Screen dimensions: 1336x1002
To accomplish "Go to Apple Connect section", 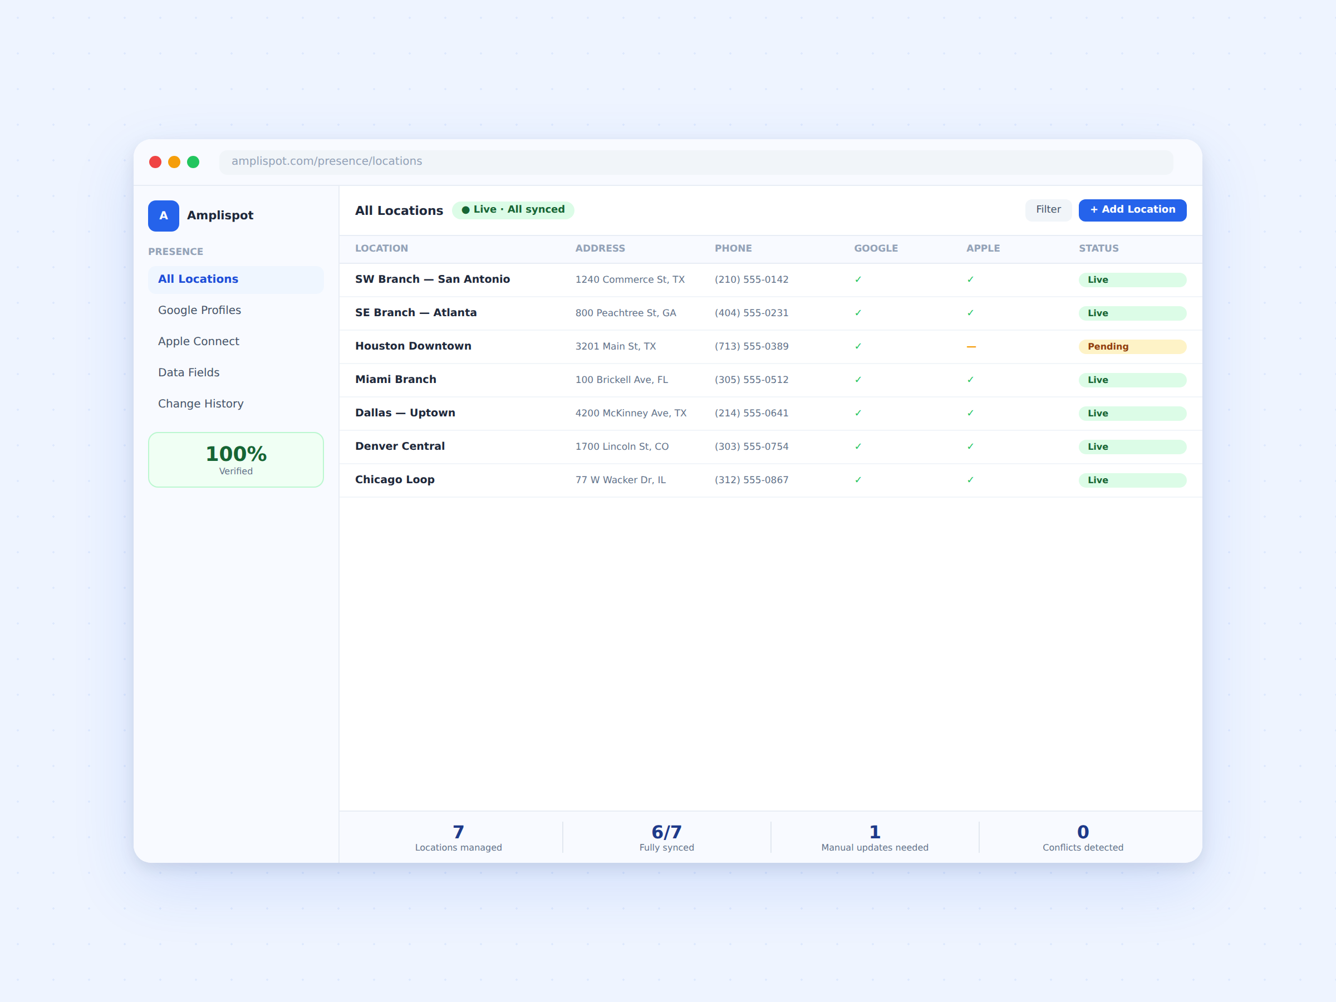I will coord(235,341).
